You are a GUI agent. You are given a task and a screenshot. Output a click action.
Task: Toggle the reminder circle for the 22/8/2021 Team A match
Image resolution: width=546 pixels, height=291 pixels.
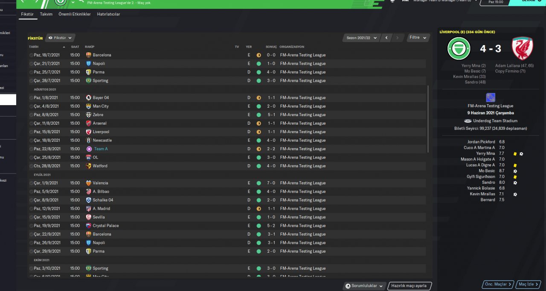31,149
